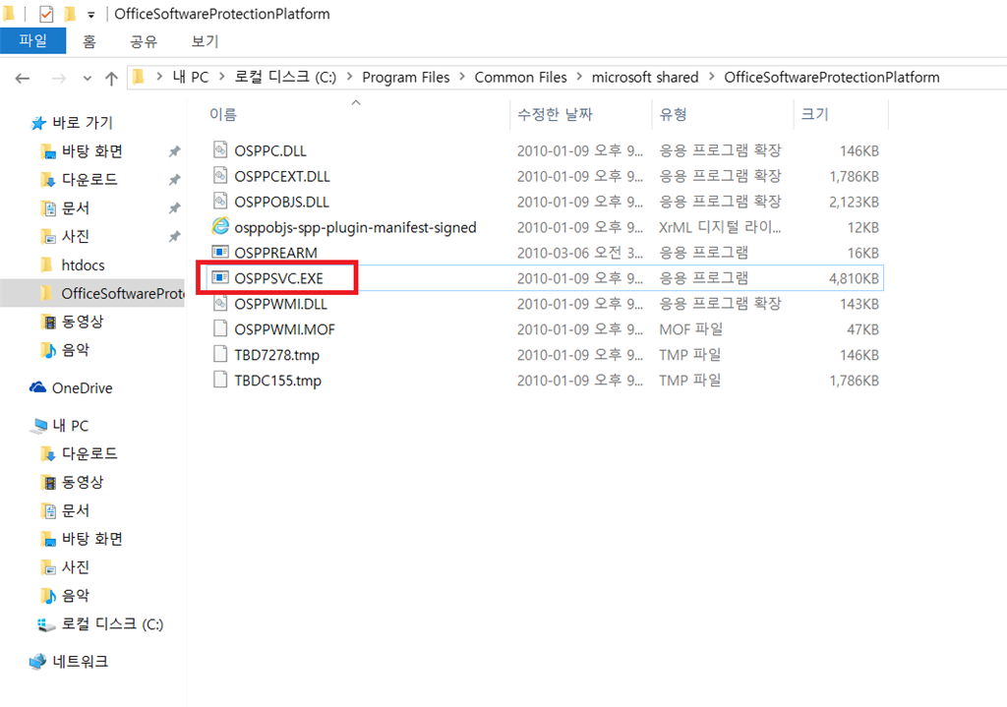Click Program Files in the breadcrumb

pos(406,77)
